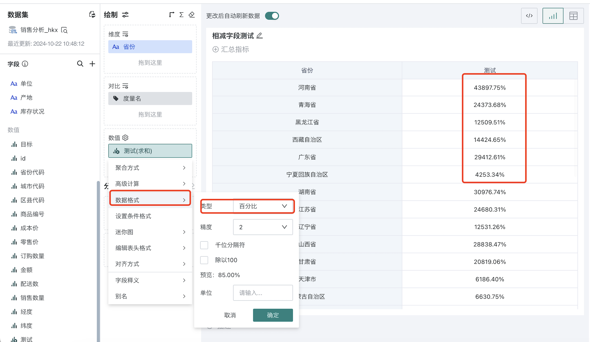Open the 类型 百分比 dropdown

(263, 206)
